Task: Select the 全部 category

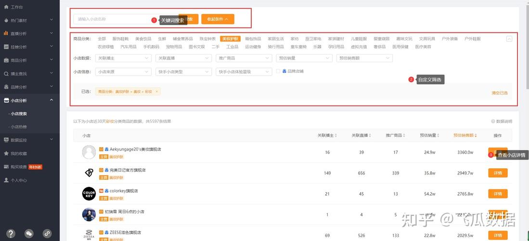Action: click(x=102, y=39)
